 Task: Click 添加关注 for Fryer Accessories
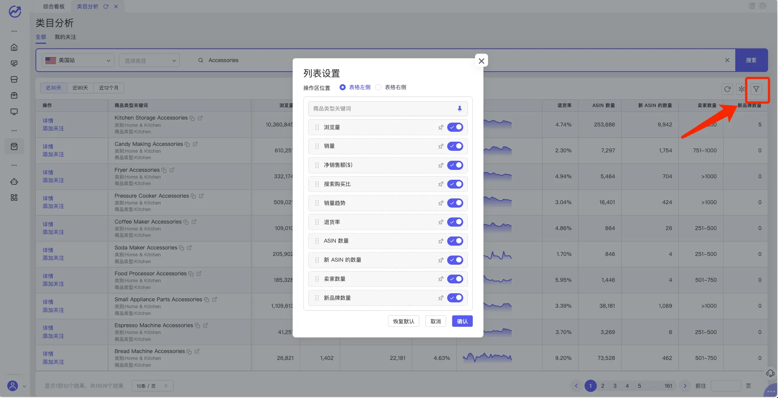coord(53,180)
